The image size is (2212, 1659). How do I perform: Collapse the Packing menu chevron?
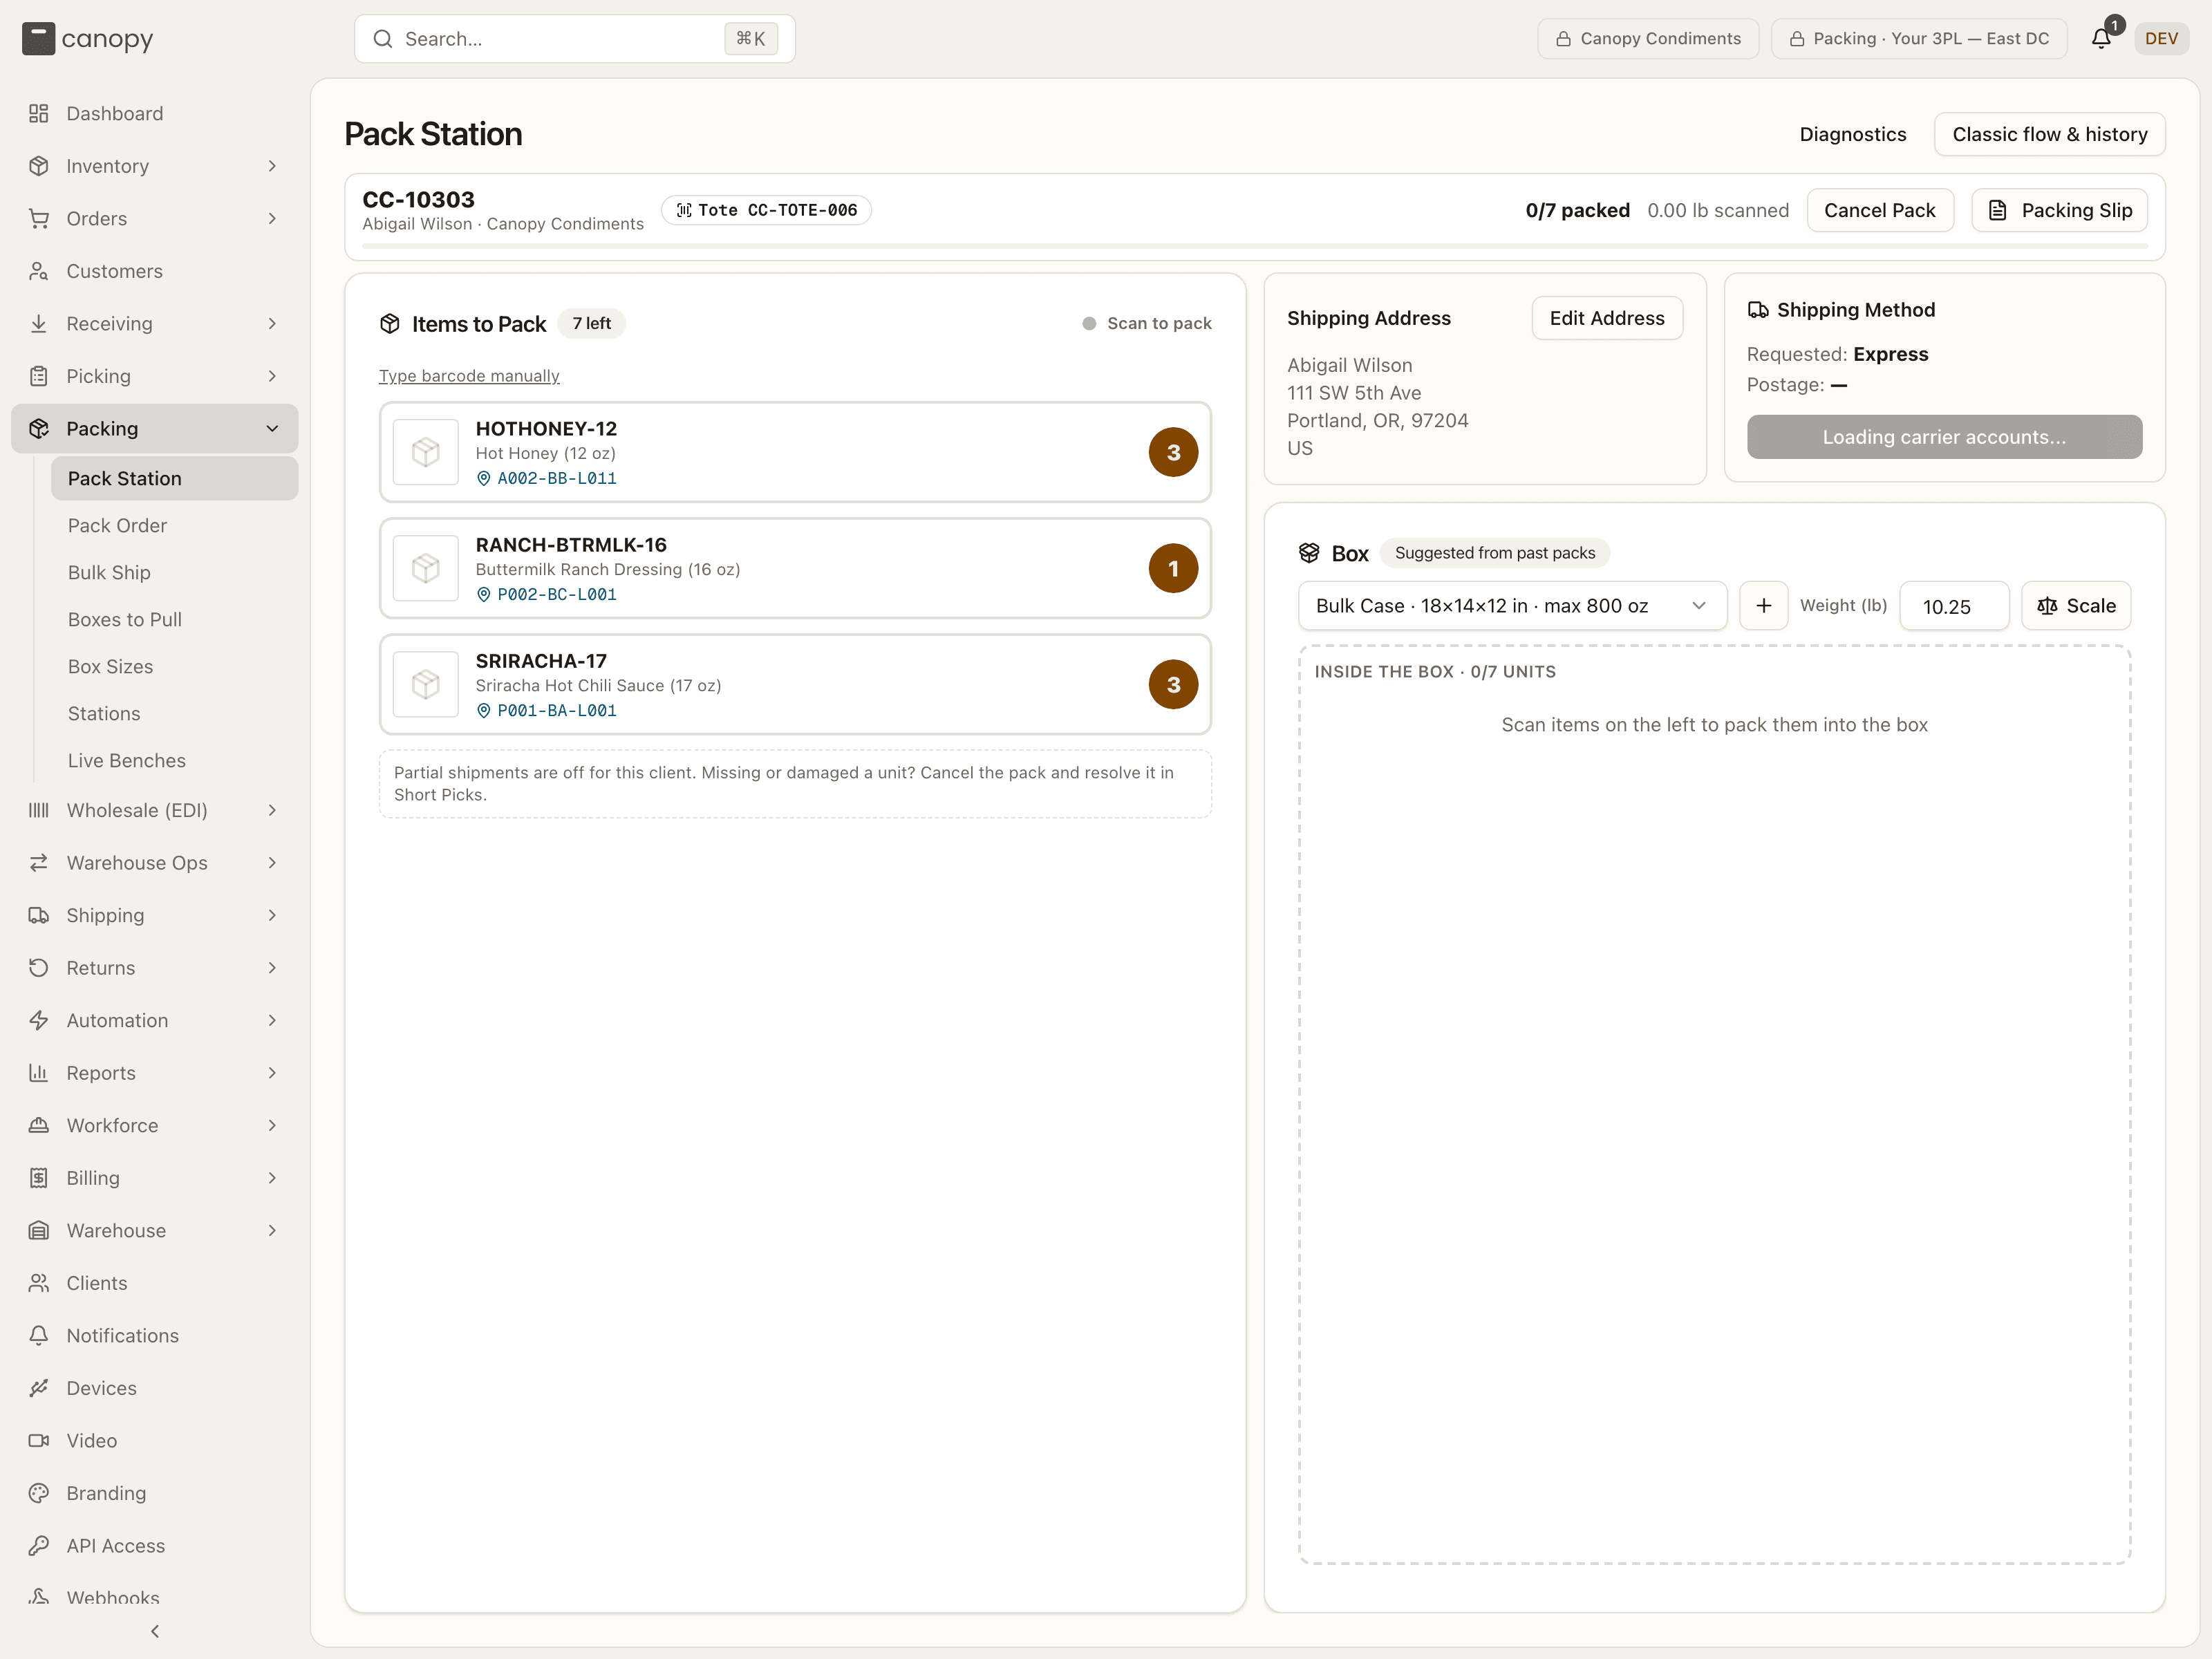(x=272, y=428)
